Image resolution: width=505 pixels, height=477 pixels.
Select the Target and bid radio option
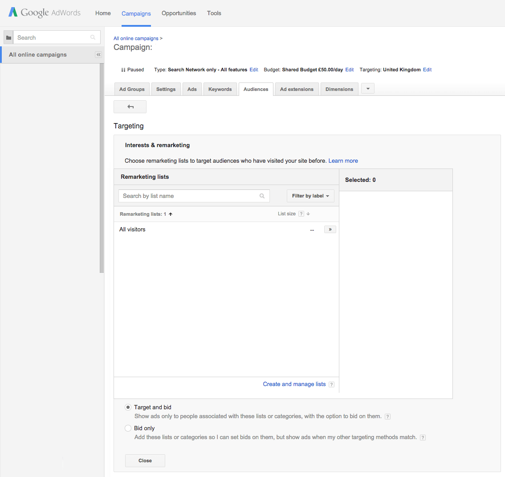pyautogui.click(x=128, y=407)
